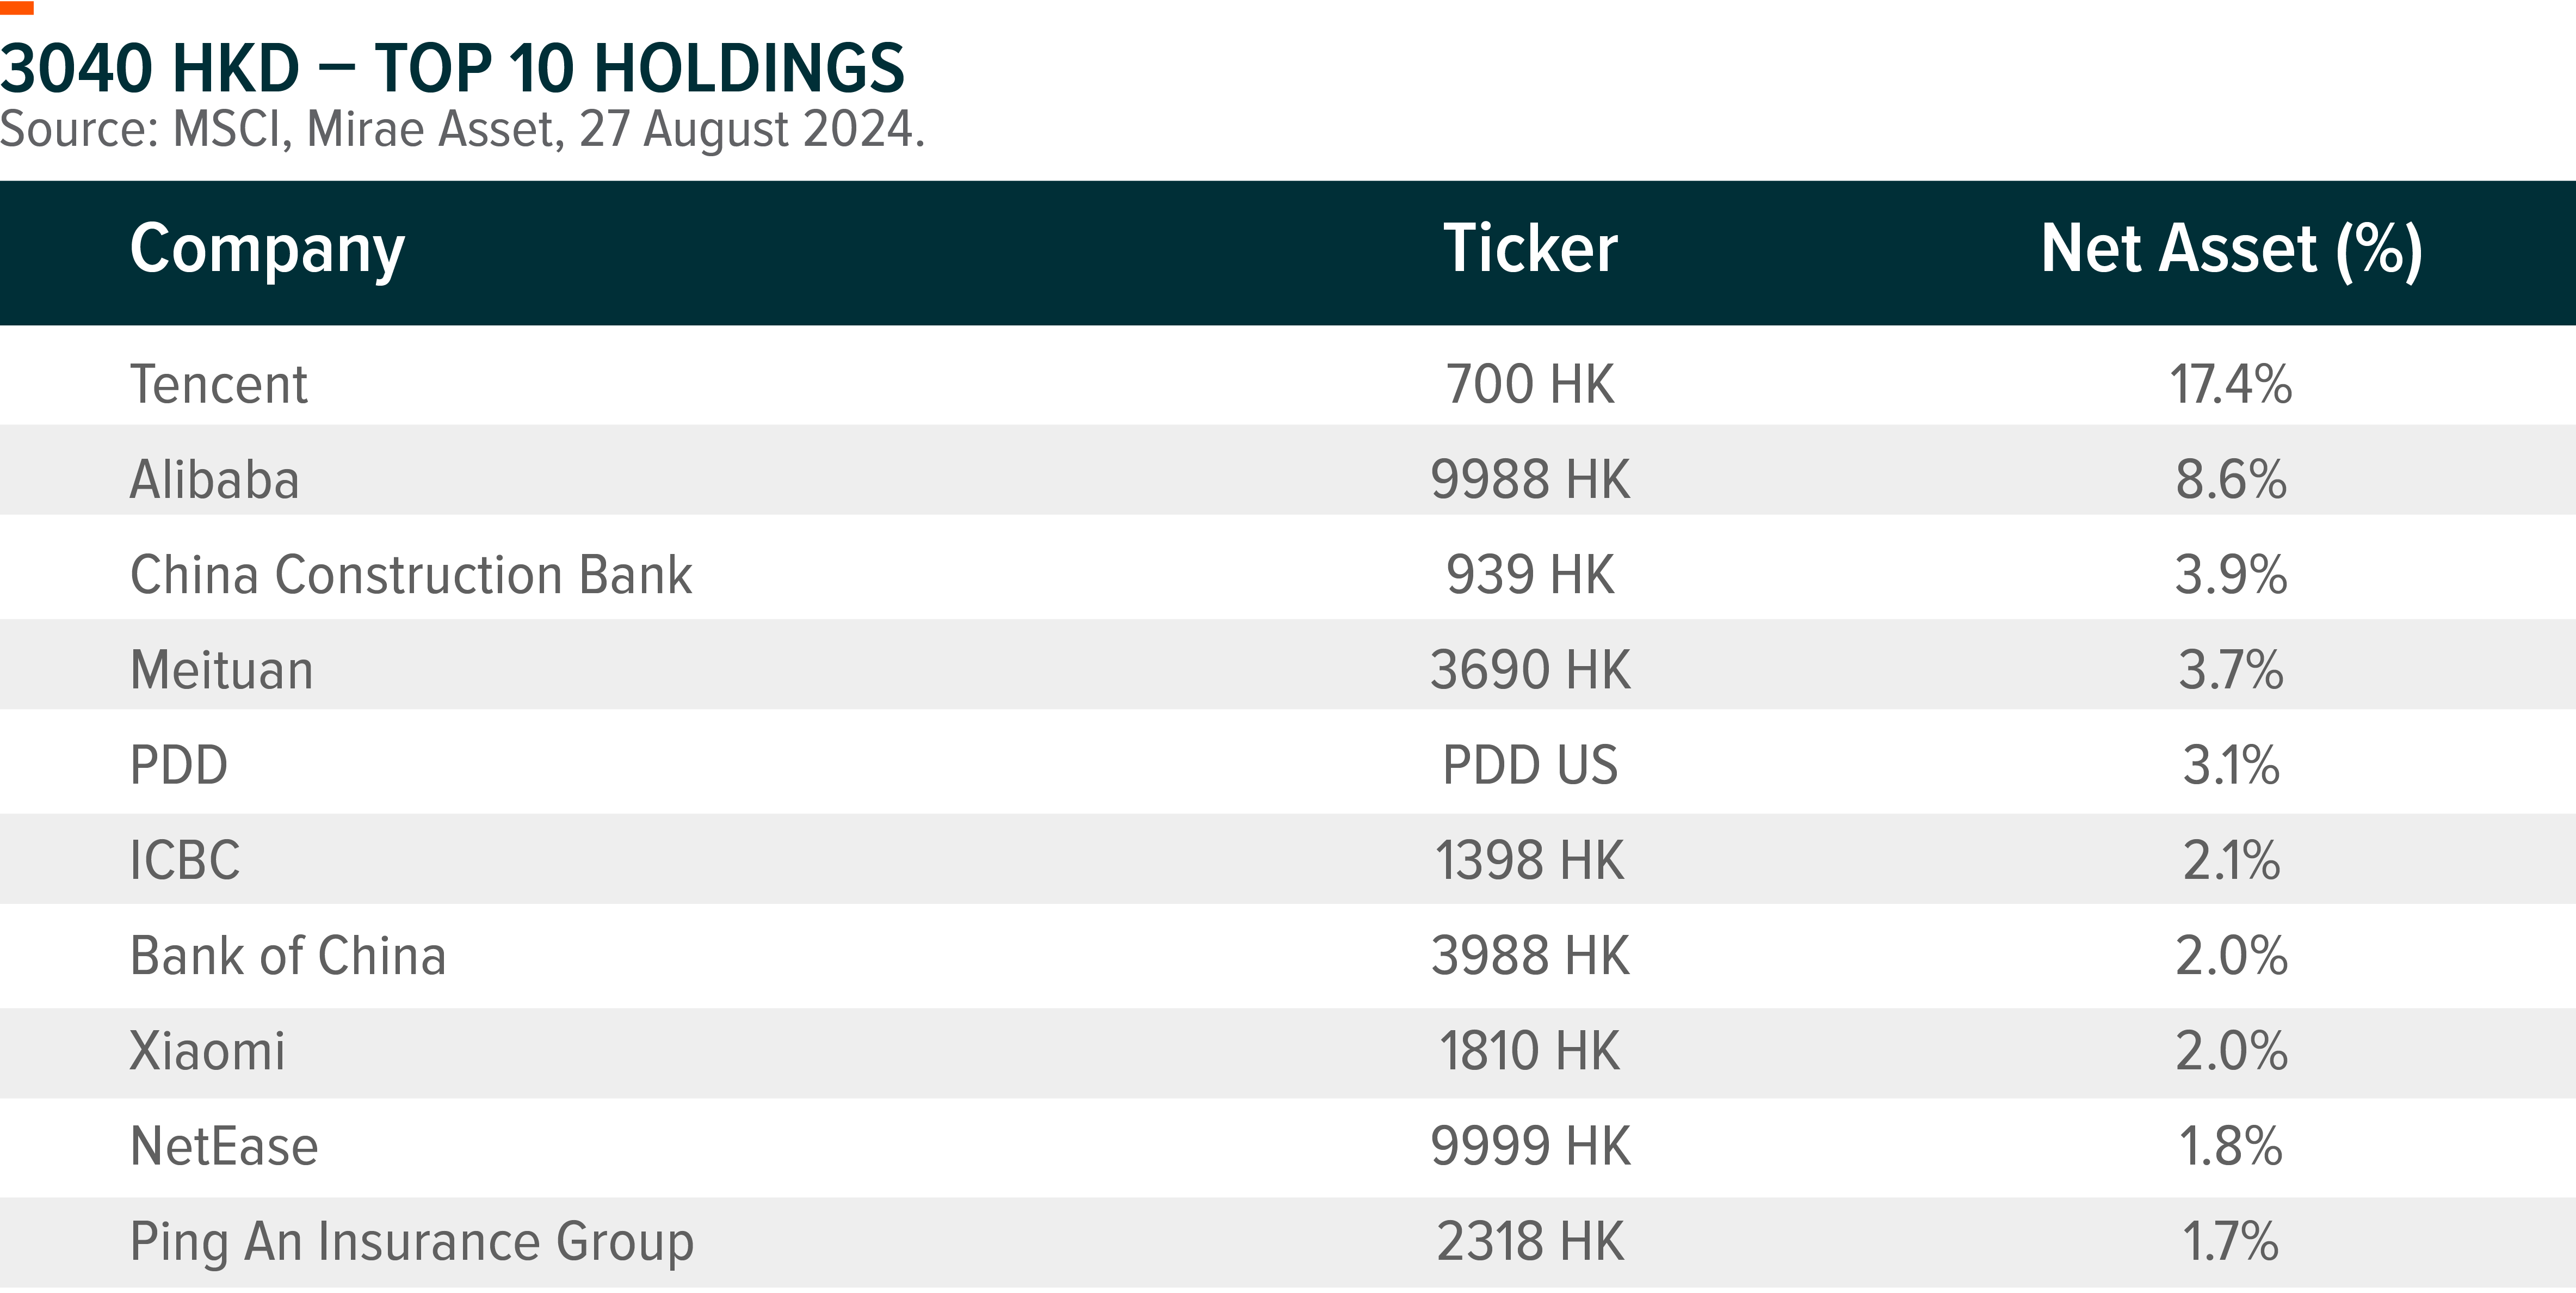Select China Construction Bank cell
The width and height of the screenshot is (2576, 1293).
[411, 574]
